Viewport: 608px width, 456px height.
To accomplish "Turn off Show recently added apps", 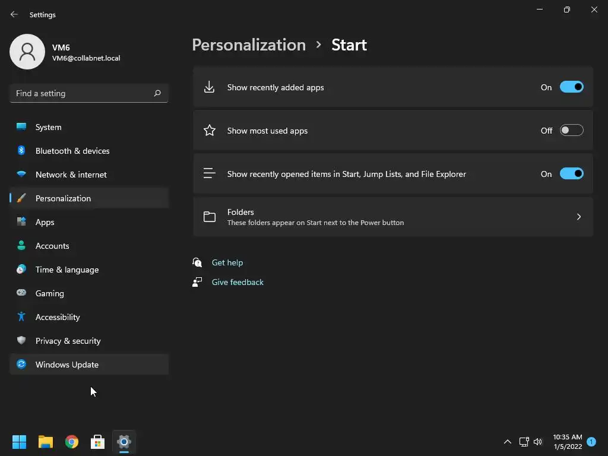I will tap(571, 87).
